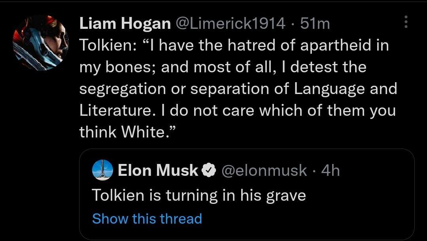Click the 51m timestamp on Liam's tweet
Viewport: 427px width, 241px height.
coord(316,23)
